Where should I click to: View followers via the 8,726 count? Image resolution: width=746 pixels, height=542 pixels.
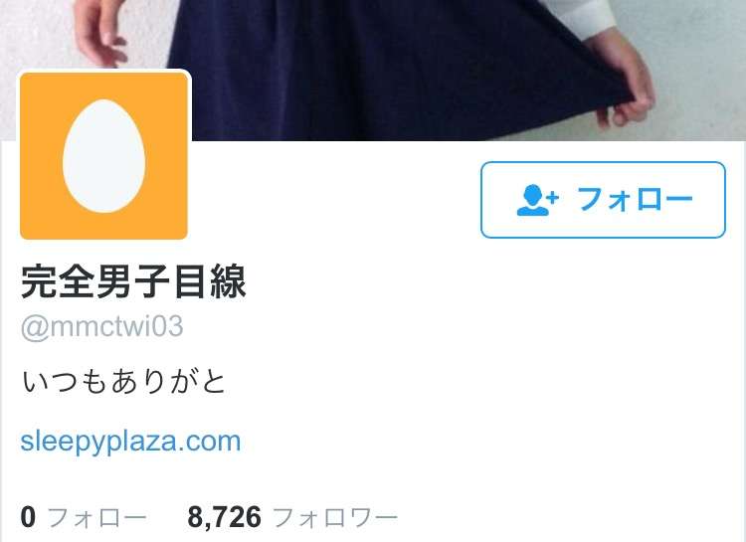pos(224,518)
